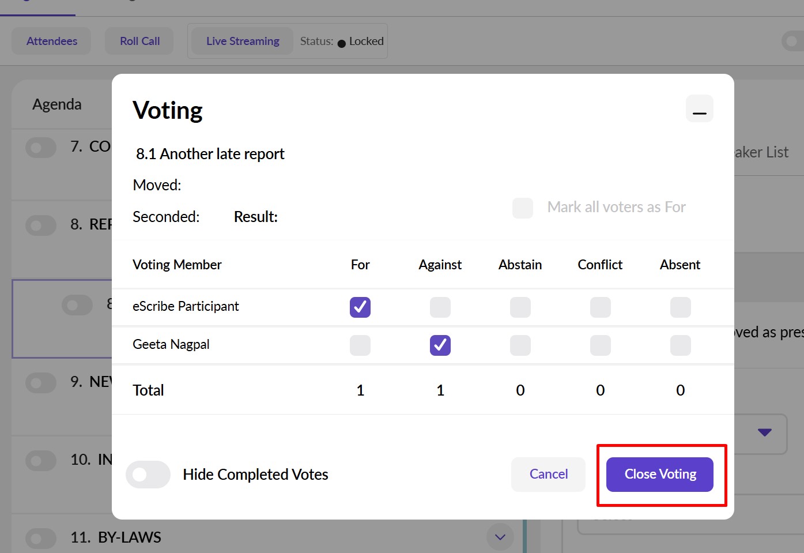
Task: Open Live Streaming controls
Action: click(x=243, y=42)
